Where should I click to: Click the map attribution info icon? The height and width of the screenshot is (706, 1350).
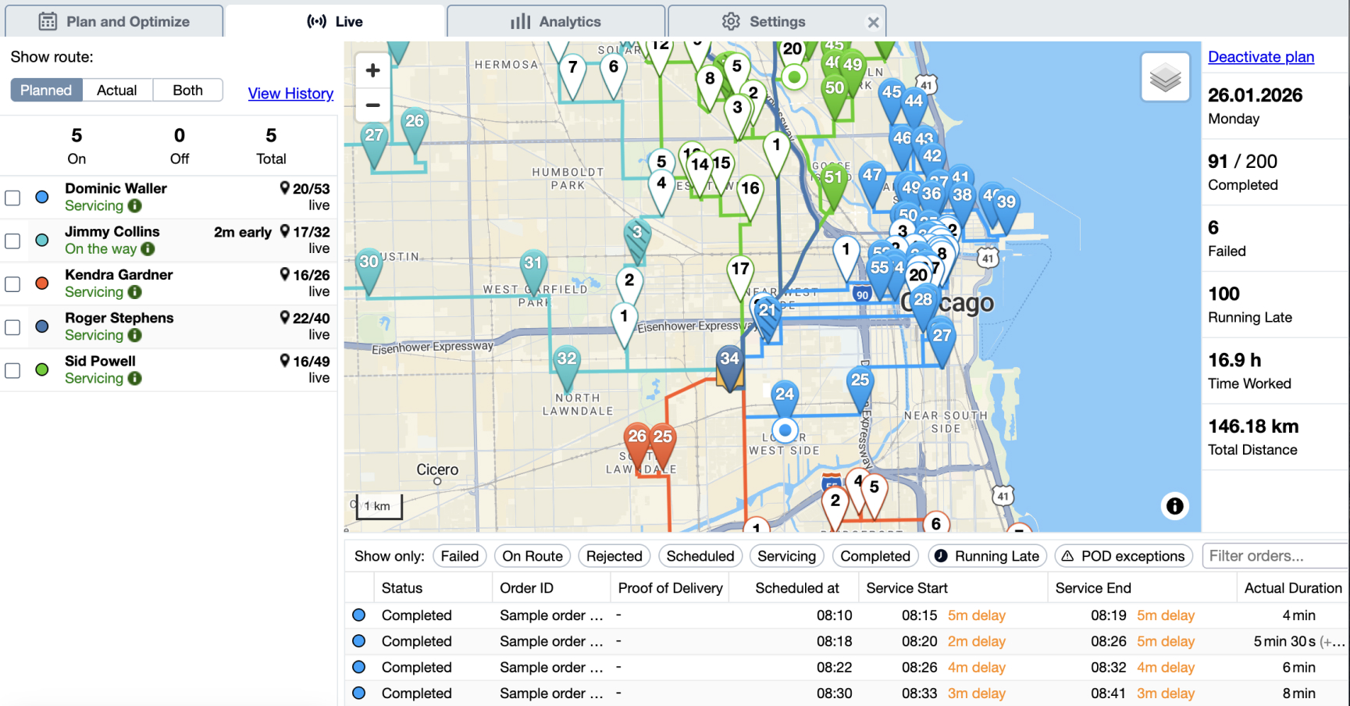point(1174,506)
